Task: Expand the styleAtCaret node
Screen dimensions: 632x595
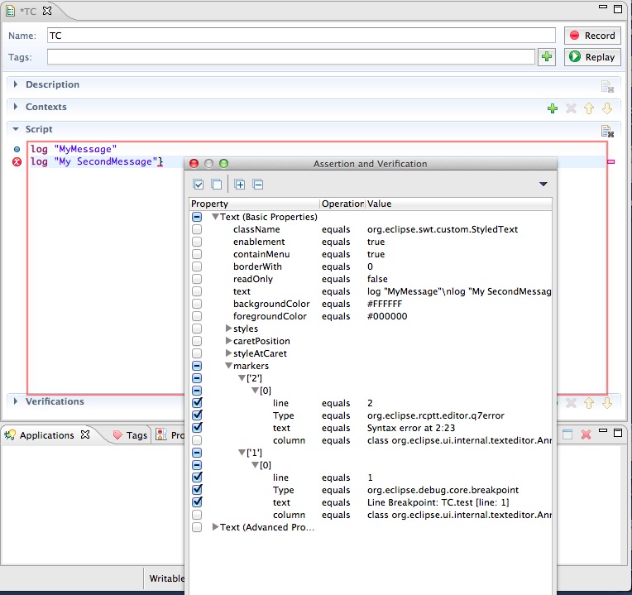Action: [x=228, y=353]
